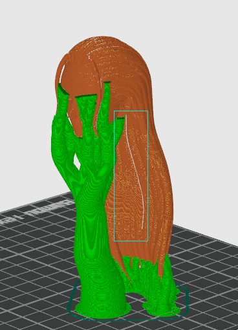
Task: Click inside the cyan selection rectangle
Action: 131,176
